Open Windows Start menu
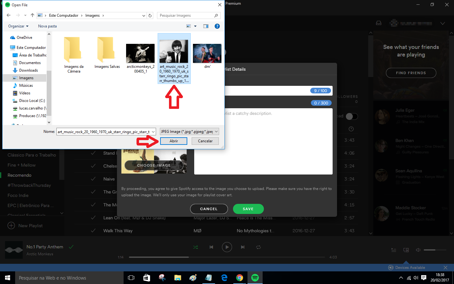This screenshot has height=284, width=454. click(x=8, y=278)
